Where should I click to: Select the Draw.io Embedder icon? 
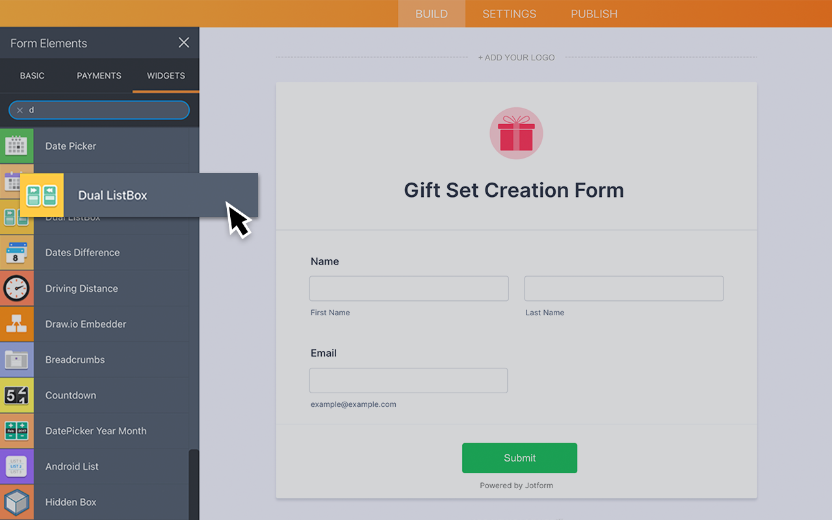(x=16, y=324)
